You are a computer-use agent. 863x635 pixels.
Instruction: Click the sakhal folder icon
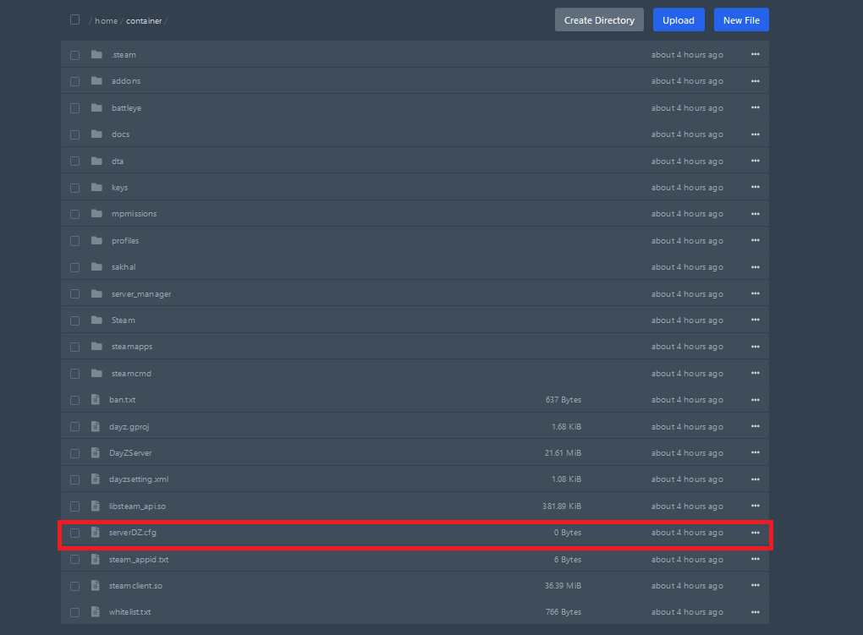(96, 267)
